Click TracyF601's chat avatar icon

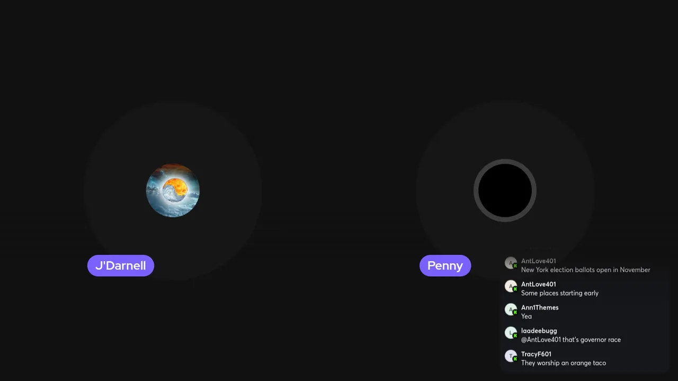click(x=511, y=356)
